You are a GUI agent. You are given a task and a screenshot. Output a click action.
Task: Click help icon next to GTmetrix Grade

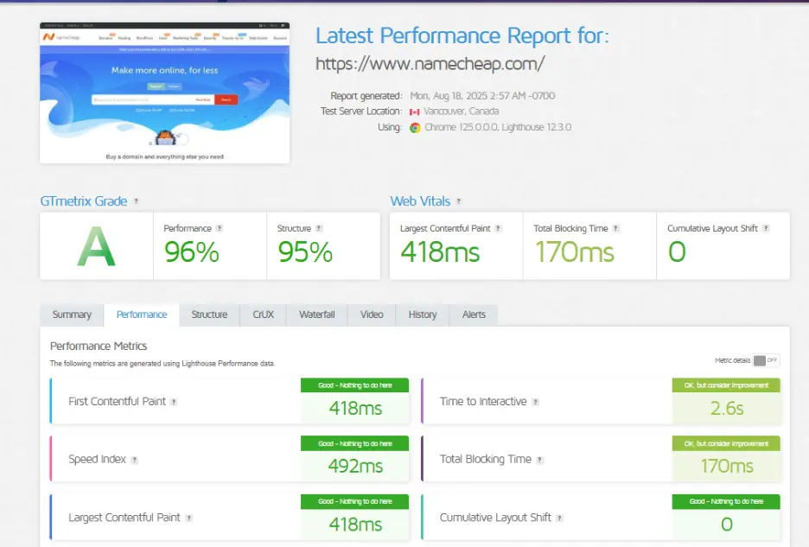click(x=137, y=201)
